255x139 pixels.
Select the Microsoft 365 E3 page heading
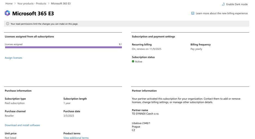33,13
